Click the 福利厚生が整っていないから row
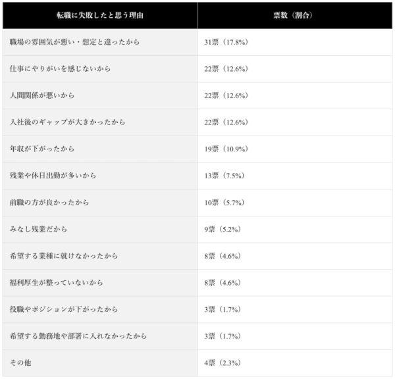Viewport: 395px width, 379px height. pos(197,282)
